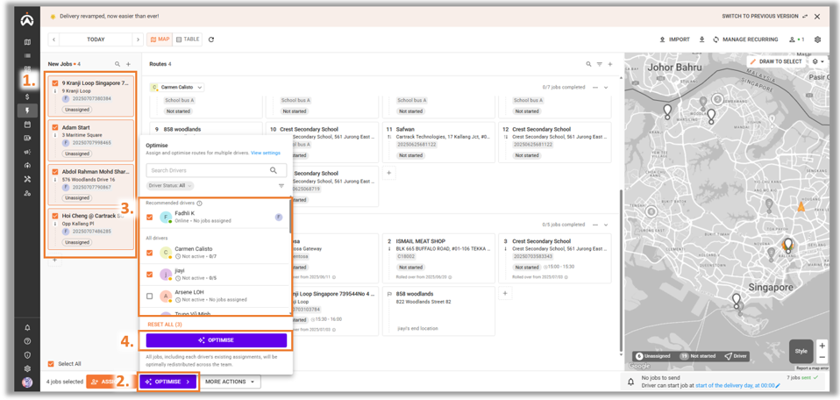Add a stop after Crest Secondary School on jiayi's route
This screenshot has width=840, height=400.
503,293
